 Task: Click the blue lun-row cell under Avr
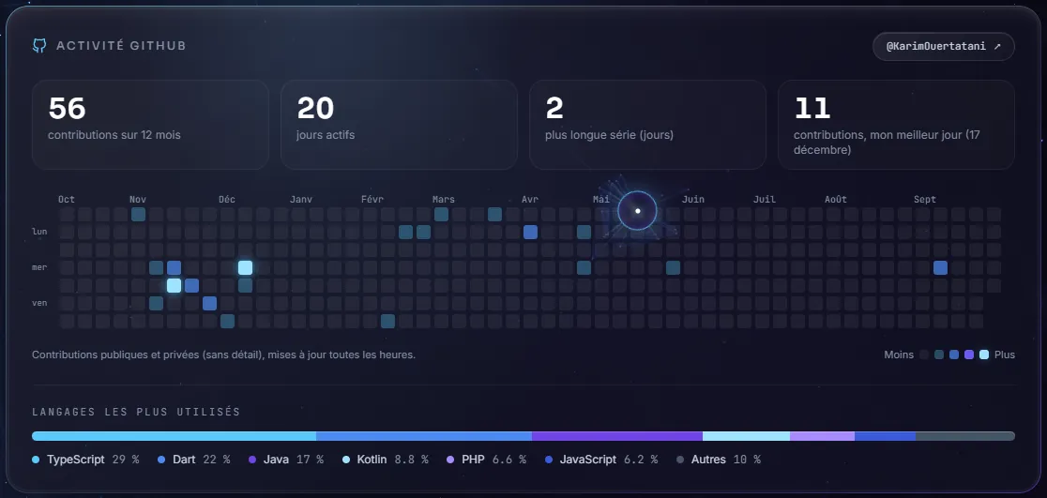[x=530, y=233]
